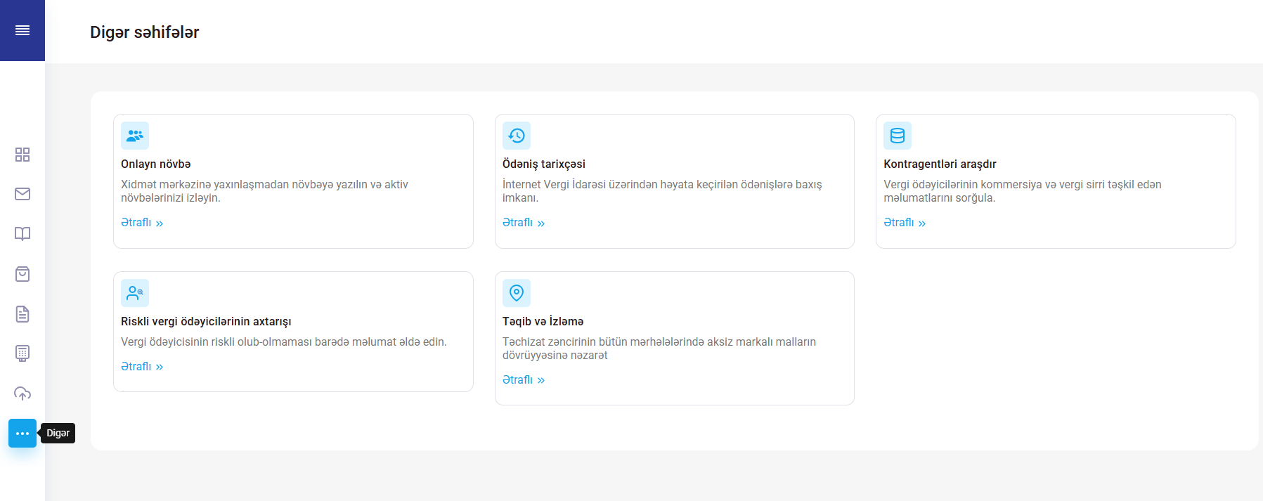Click the Onlayn növbə people icon
This screenshot has height=501, width=1263.
coord(135,136)
